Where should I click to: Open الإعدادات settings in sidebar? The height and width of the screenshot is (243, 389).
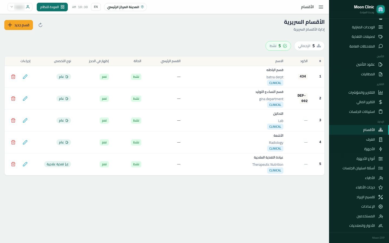tap(359, 207)
